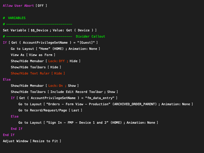Click the VARIABLES comment line
Image resolution: width=204 pixels, height=153 pixels.
pyautogui.click(x=14, y=18)
